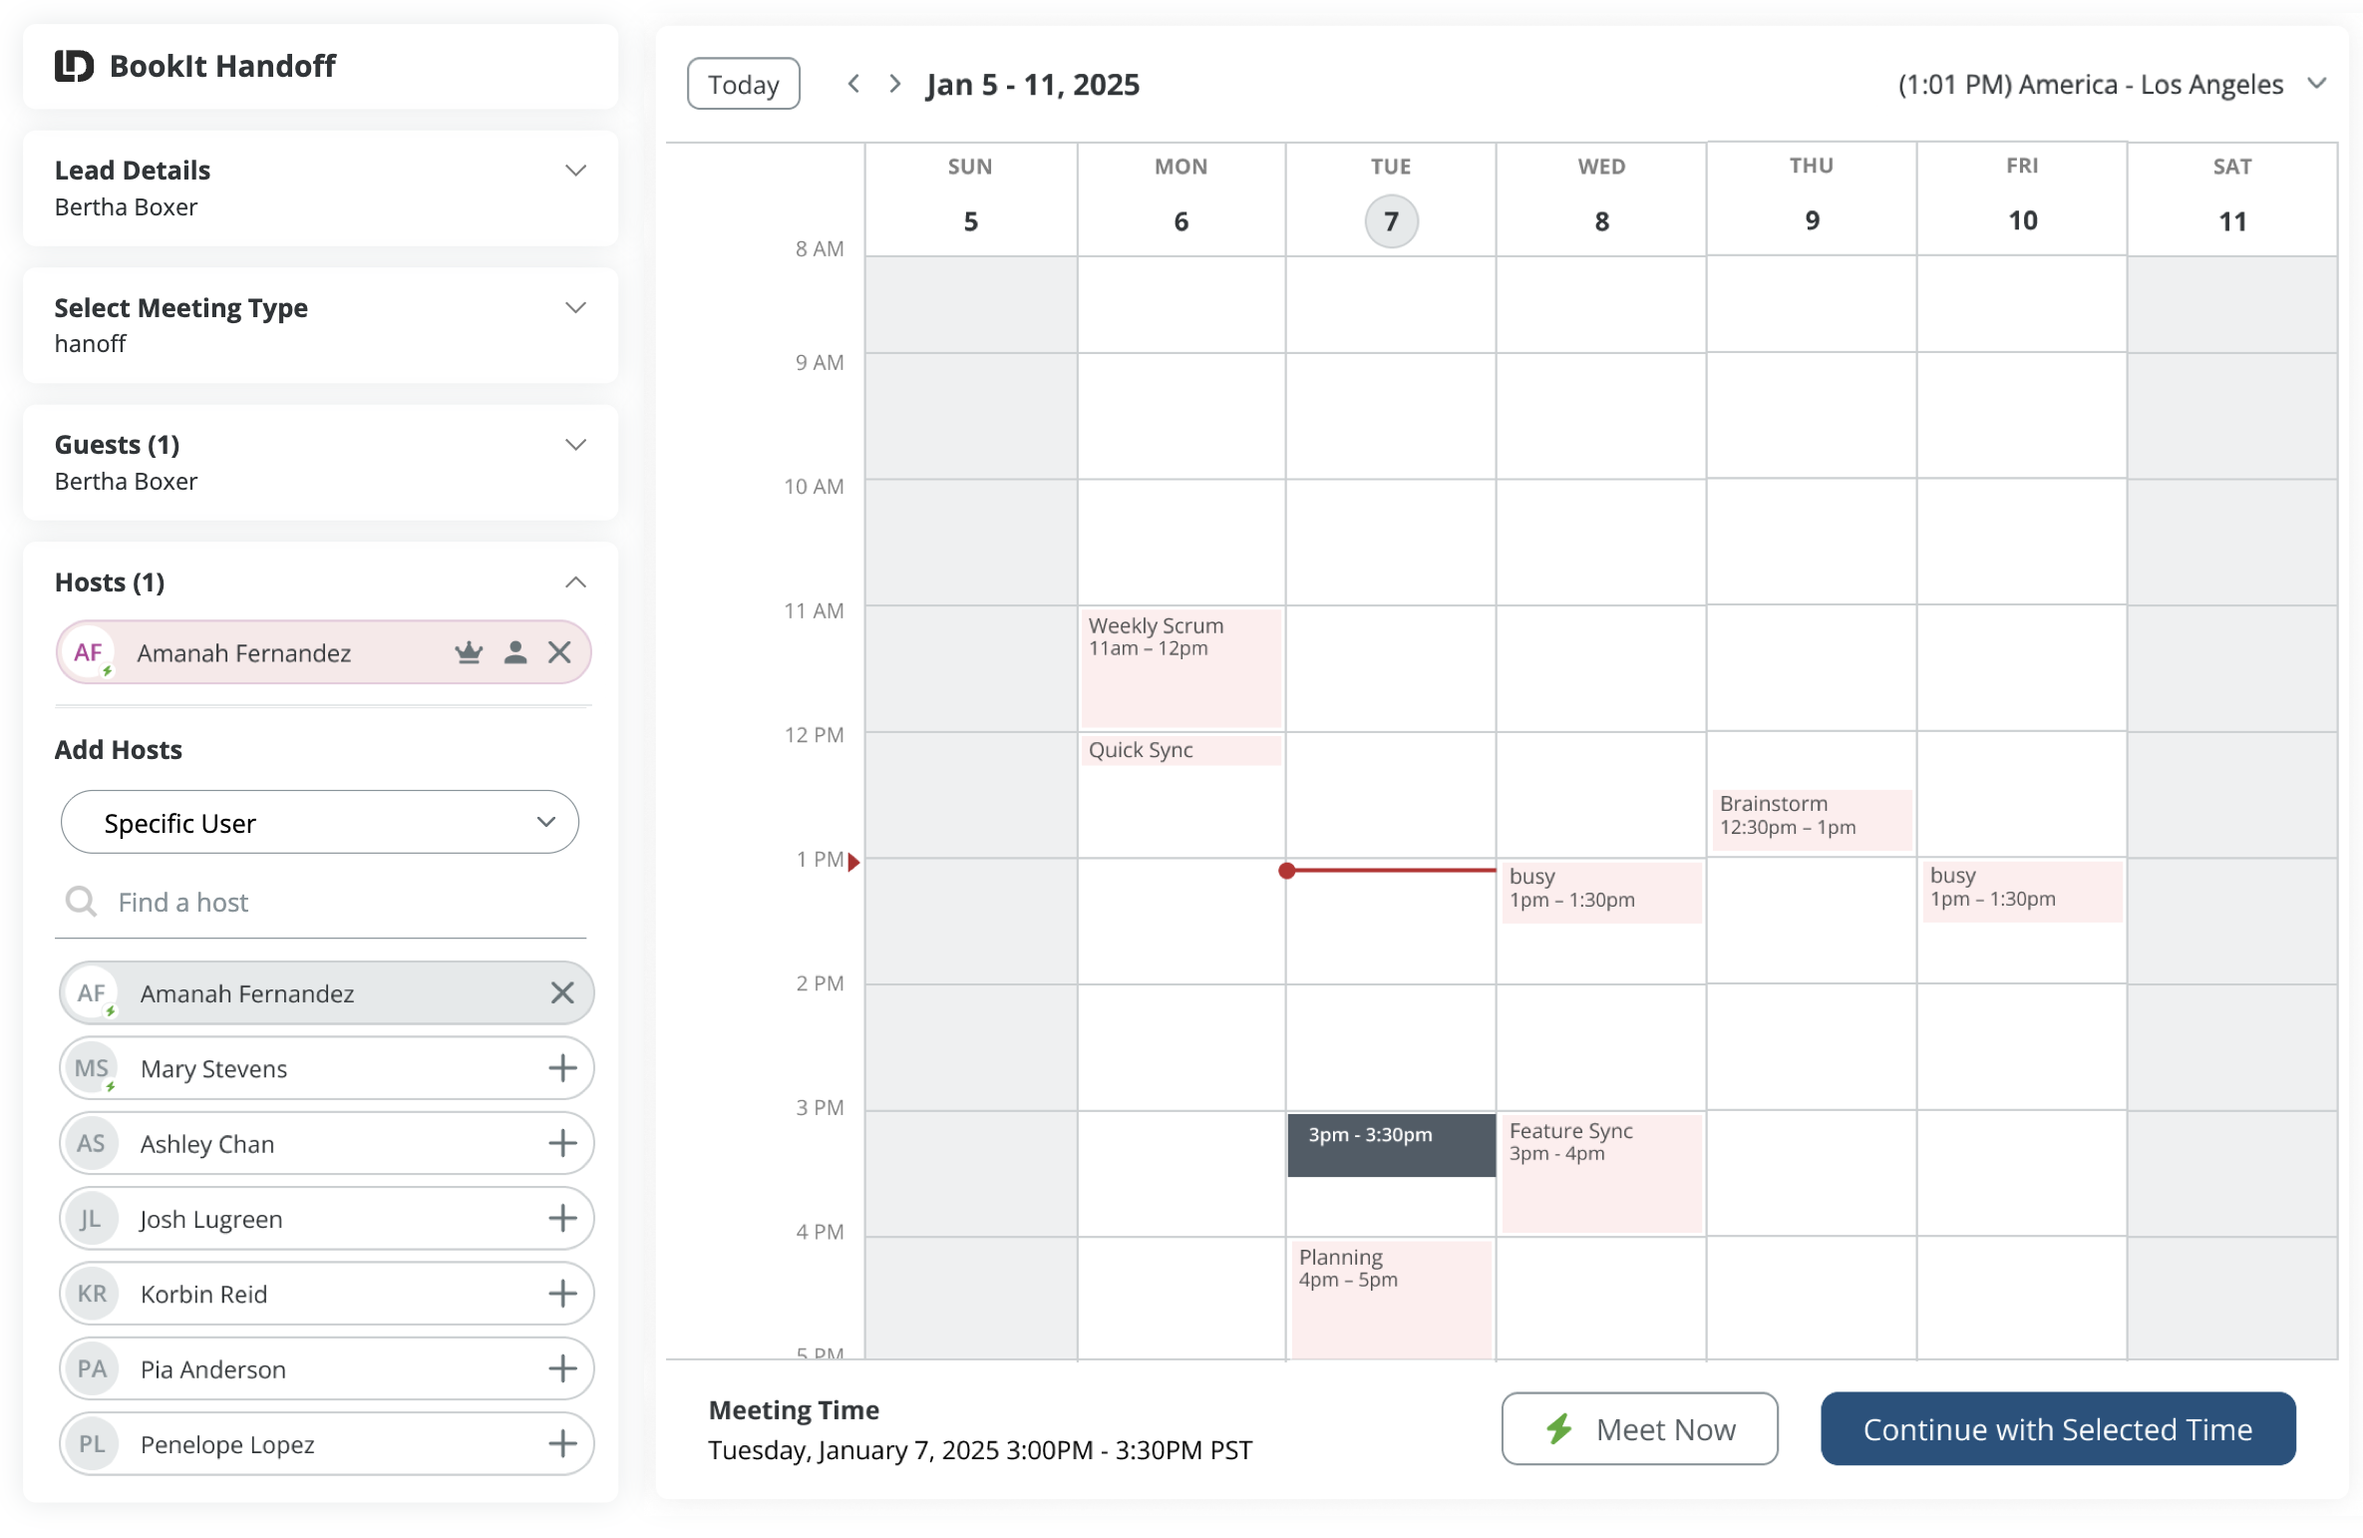
Task: Add Josh Lugreen as host
Action: point(562,1218)
